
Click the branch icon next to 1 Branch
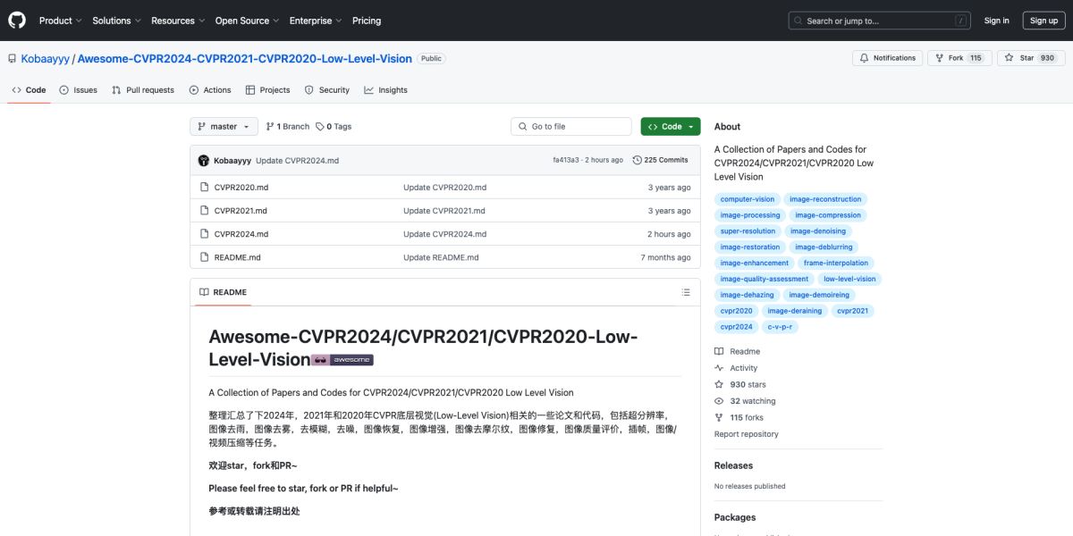[267, 126]
